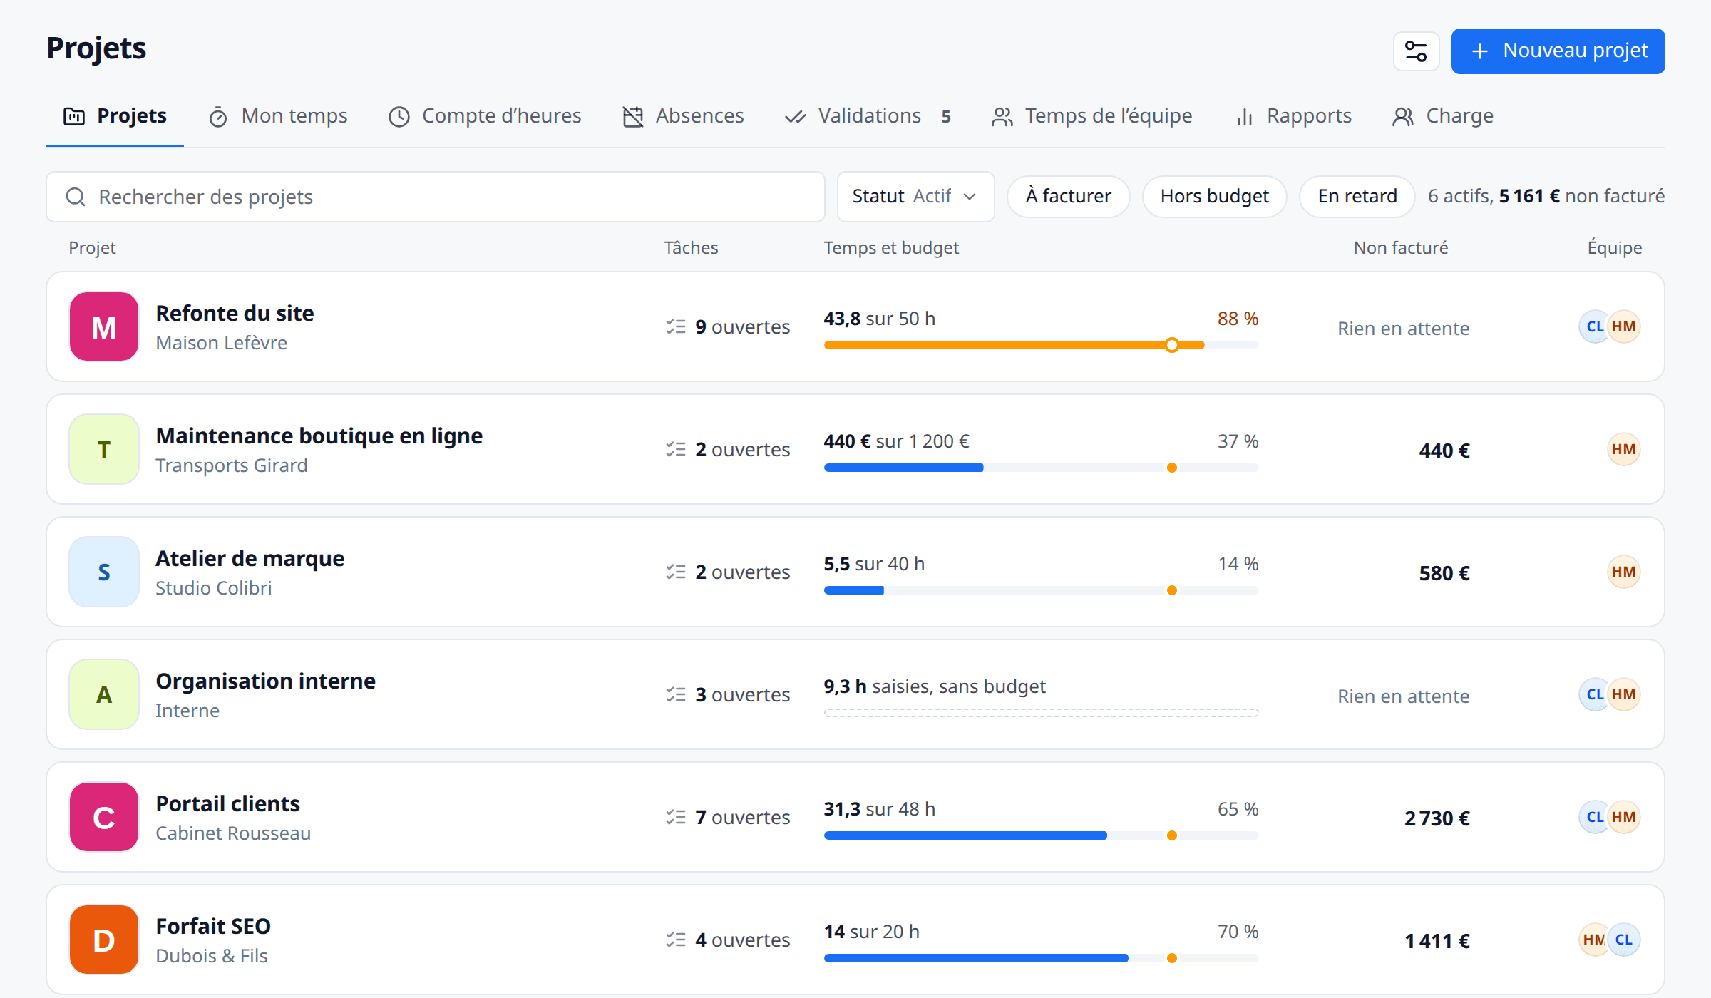Image resolution: width=1711 pixels, height=998 pixels.
Task: Click the CL team avatar on Refonte du site
Action: 1594,326
